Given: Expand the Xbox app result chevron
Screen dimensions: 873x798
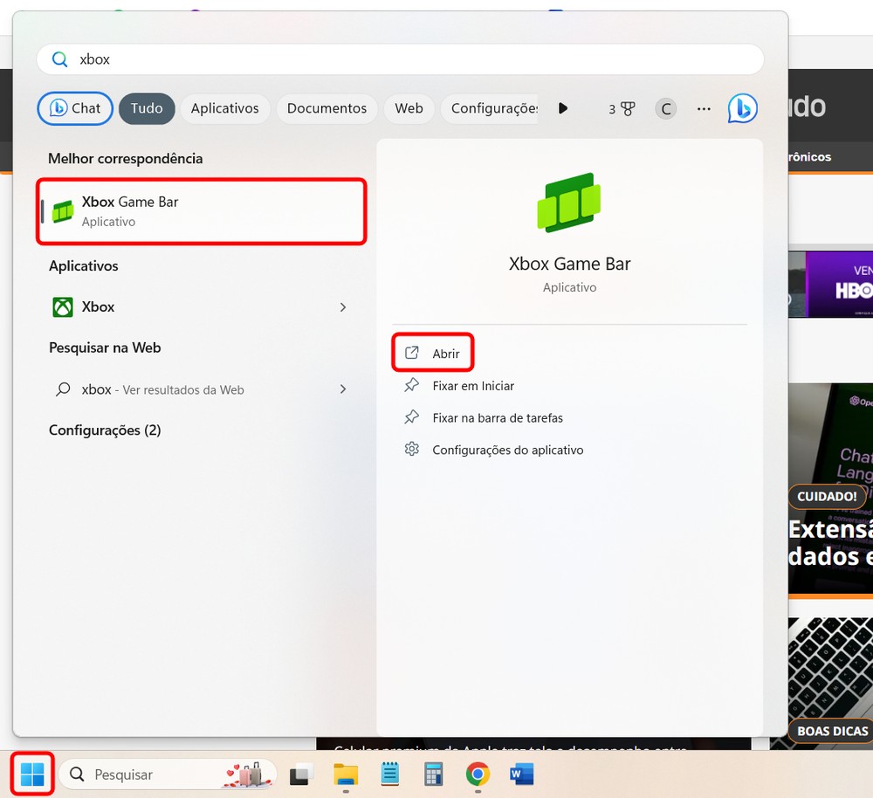Looking at the screenshot, I should pos(343,306).
